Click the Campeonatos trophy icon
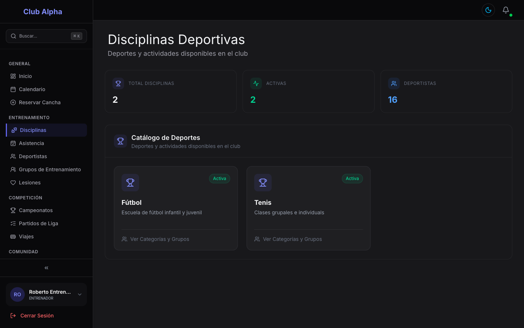Screen dimensions: 524x328 click(x=13, y=210)
